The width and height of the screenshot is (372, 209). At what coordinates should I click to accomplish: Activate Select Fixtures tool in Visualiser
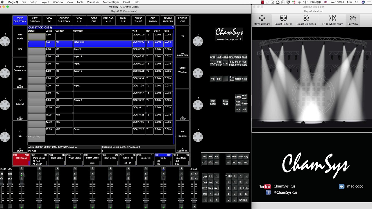coord(283,20)
